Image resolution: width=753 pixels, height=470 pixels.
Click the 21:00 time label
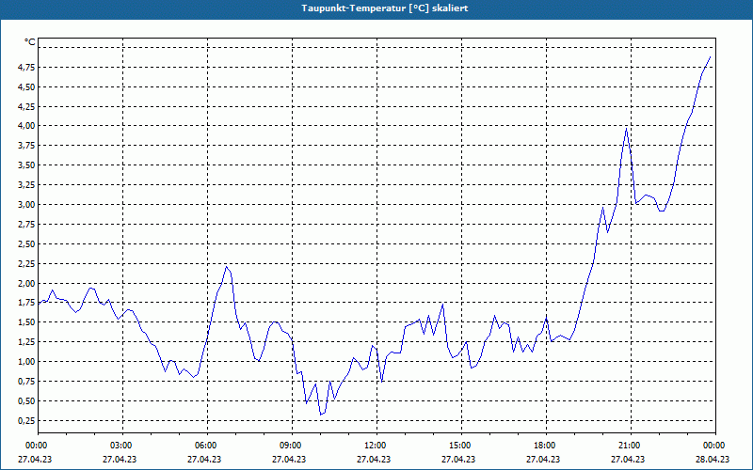(629, 446)
